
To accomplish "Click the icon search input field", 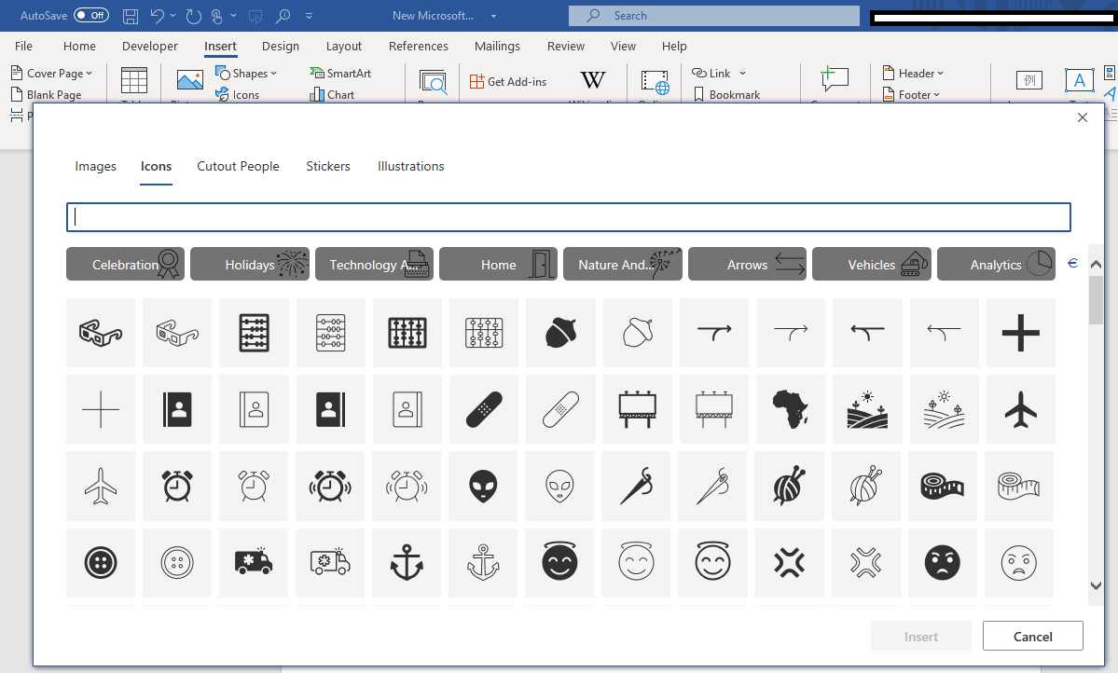I will point(568,217).
